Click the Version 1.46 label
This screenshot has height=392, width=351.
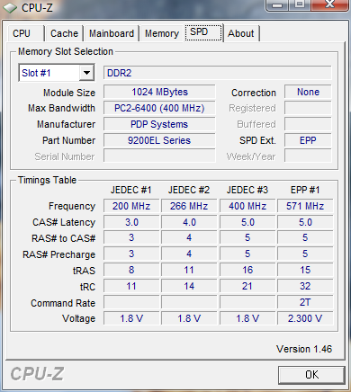304,349
